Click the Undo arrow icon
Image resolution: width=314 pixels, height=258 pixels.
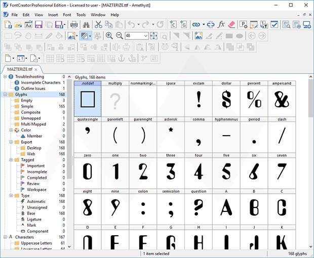pos(131,24)
